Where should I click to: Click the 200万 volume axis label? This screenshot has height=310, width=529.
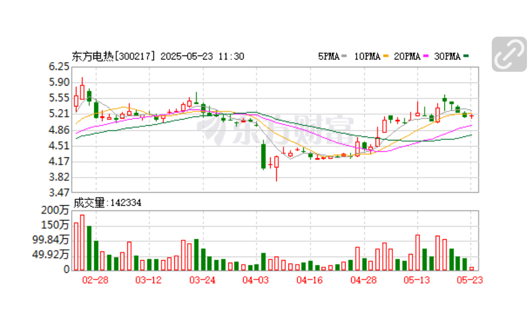pyautogui.click(x=55, y=210)
